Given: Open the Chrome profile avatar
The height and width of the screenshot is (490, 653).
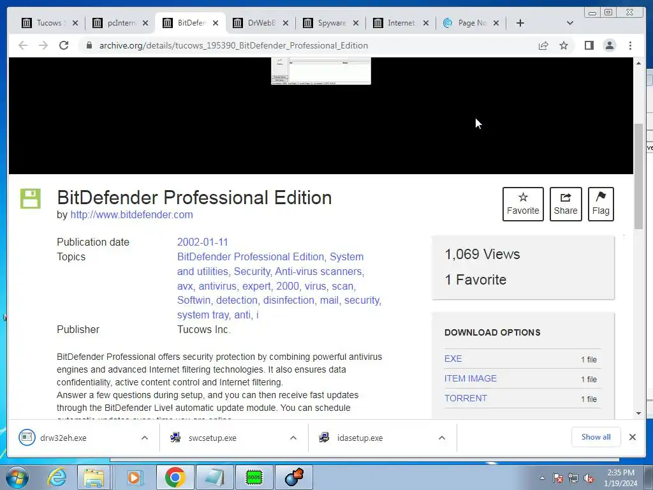Looking at the screenshot, I should (609, 45).
